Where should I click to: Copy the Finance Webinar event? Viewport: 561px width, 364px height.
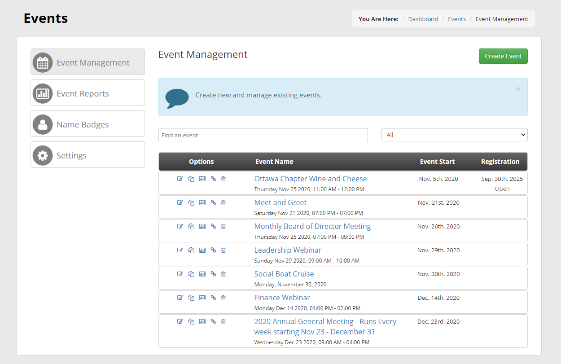point(191,298)
